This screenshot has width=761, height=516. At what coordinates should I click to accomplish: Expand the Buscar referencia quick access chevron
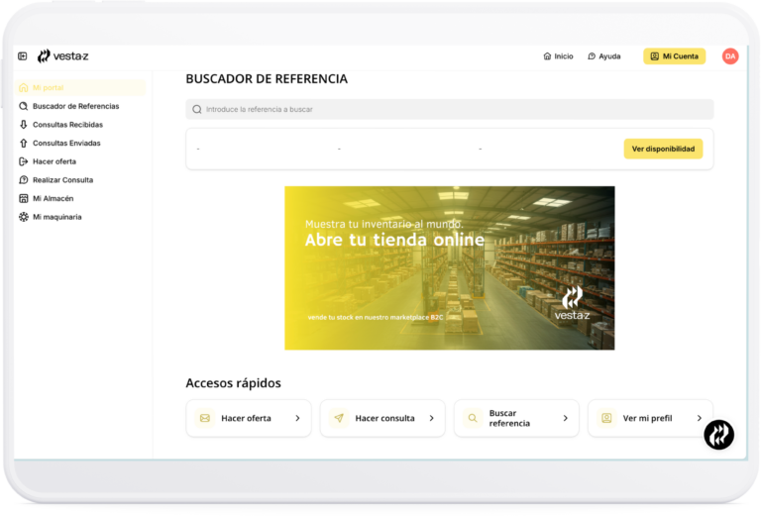point(565,418)
